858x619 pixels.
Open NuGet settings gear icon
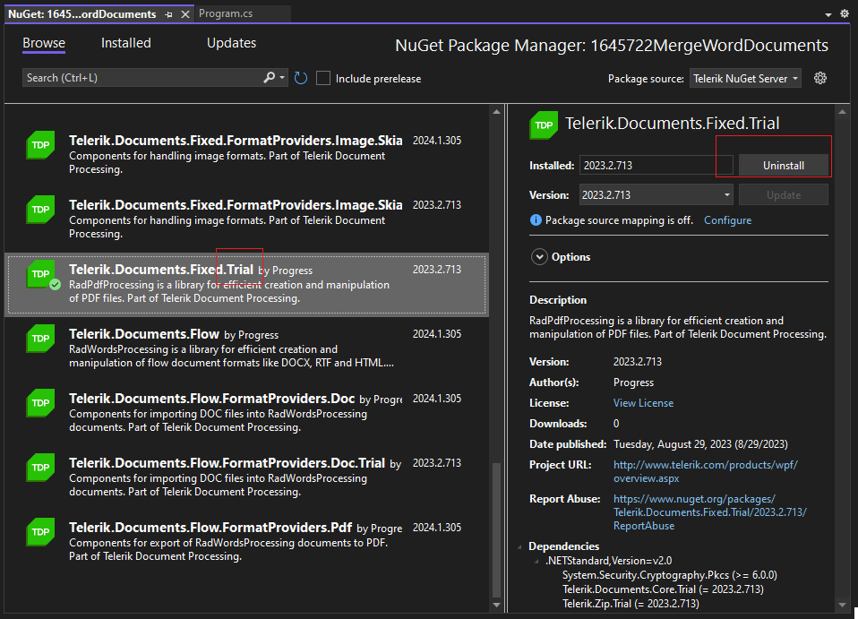click(819, 78)
